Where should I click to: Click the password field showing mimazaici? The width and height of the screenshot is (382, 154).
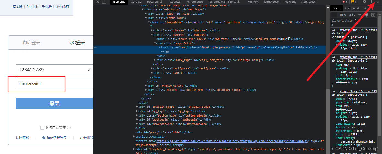coord(54,83)
